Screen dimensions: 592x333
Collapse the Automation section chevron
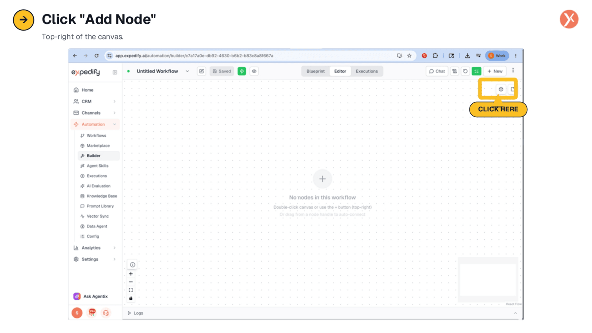coord(115,124)
